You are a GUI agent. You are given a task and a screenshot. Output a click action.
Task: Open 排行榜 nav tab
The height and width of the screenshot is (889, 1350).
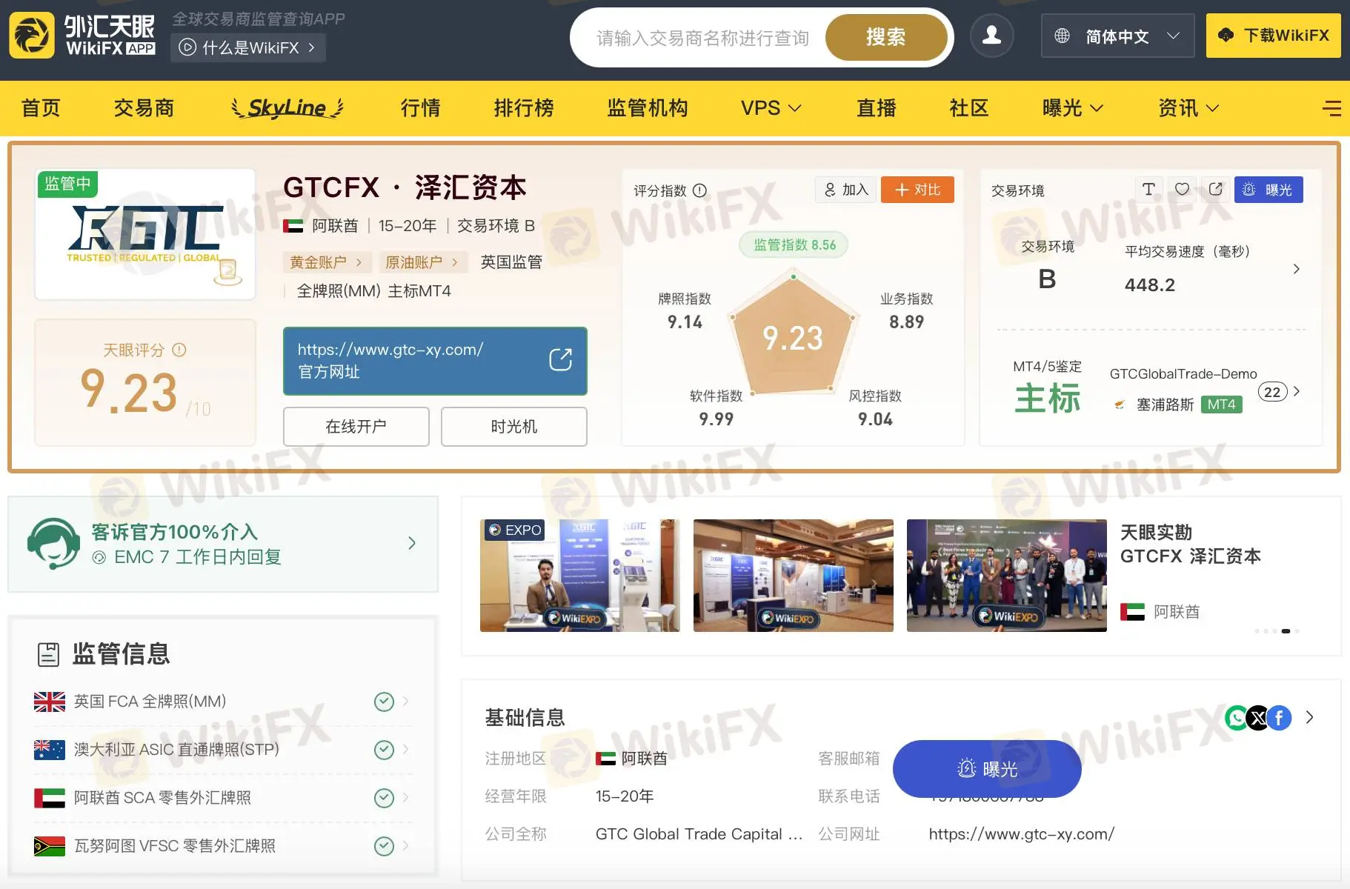click(524, 108)
